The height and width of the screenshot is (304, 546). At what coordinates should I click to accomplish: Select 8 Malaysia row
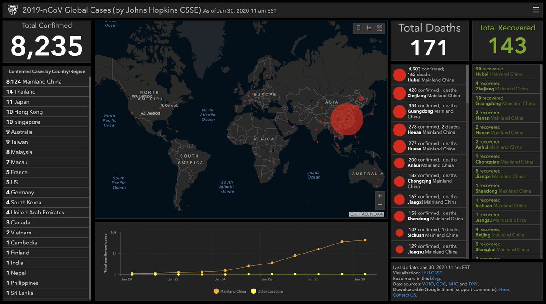[46, 152]
